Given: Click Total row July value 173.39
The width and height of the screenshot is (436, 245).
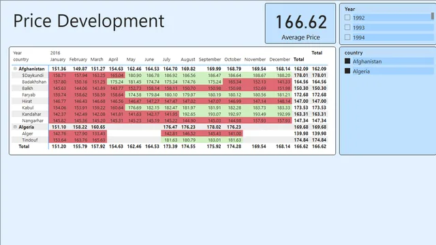Looking at the screenshot, I should pyautogui.click(x=170, y=146).
